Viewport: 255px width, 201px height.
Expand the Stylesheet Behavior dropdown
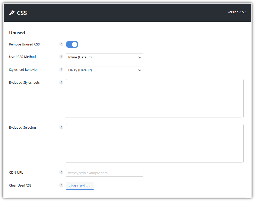tap(104, 70)
